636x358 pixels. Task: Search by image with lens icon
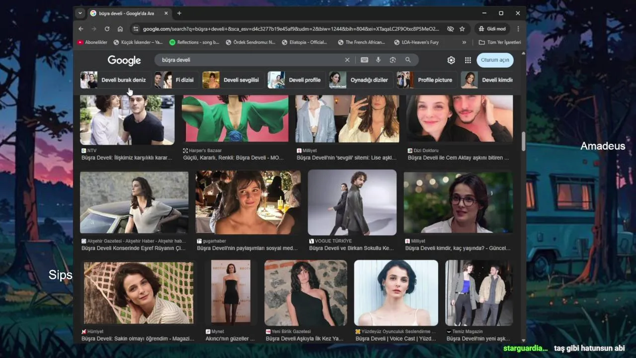[x=393, y=60]
